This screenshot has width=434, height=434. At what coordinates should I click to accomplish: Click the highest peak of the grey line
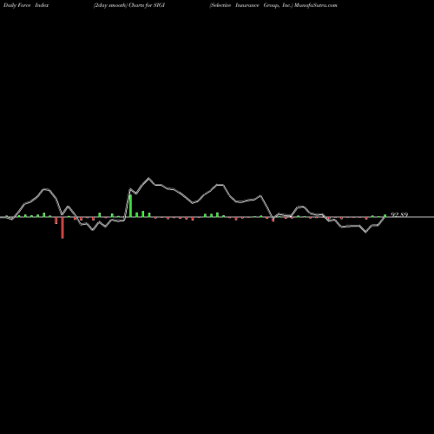click(149, 178)
